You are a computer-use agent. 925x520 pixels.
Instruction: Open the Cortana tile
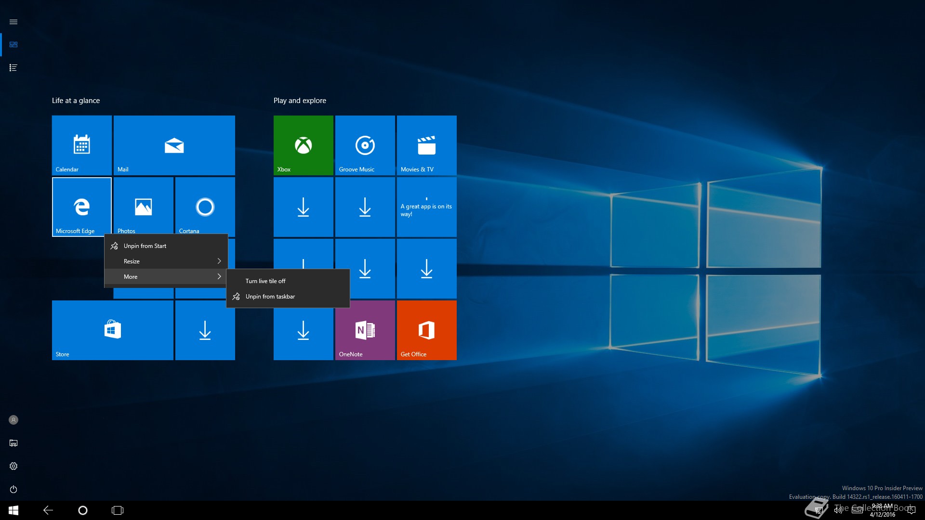coord(205,206)
